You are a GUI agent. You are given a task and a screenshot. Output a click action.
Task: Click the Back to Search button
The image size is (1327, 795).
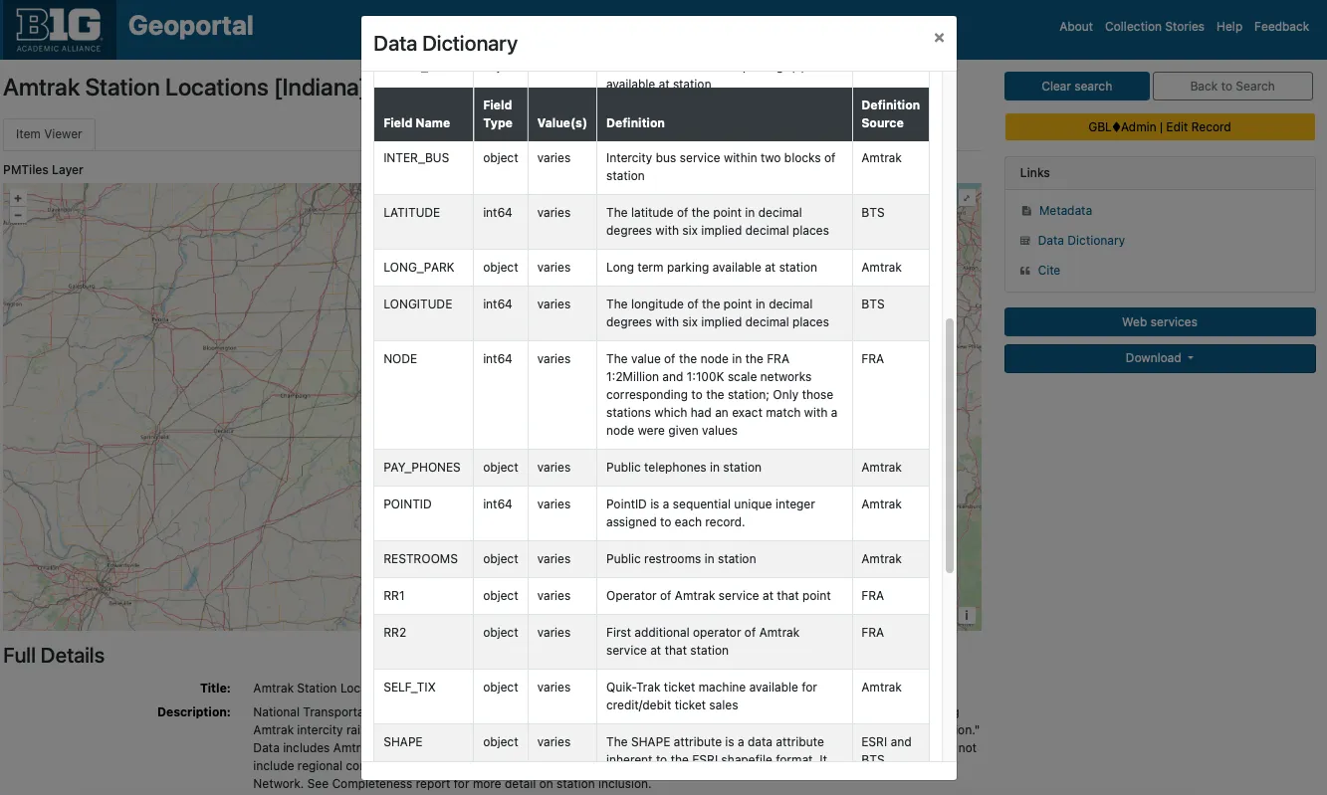coord(1231,87)
